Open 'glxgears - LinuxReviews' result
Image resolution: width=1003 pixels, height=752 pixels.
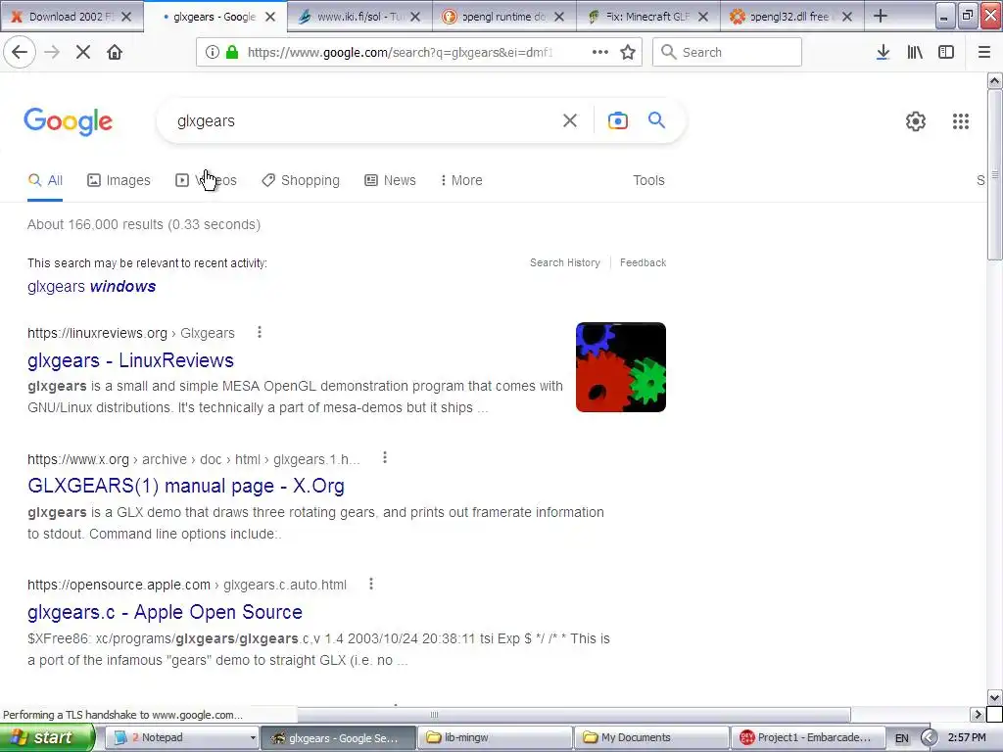(x=130, y=360)
